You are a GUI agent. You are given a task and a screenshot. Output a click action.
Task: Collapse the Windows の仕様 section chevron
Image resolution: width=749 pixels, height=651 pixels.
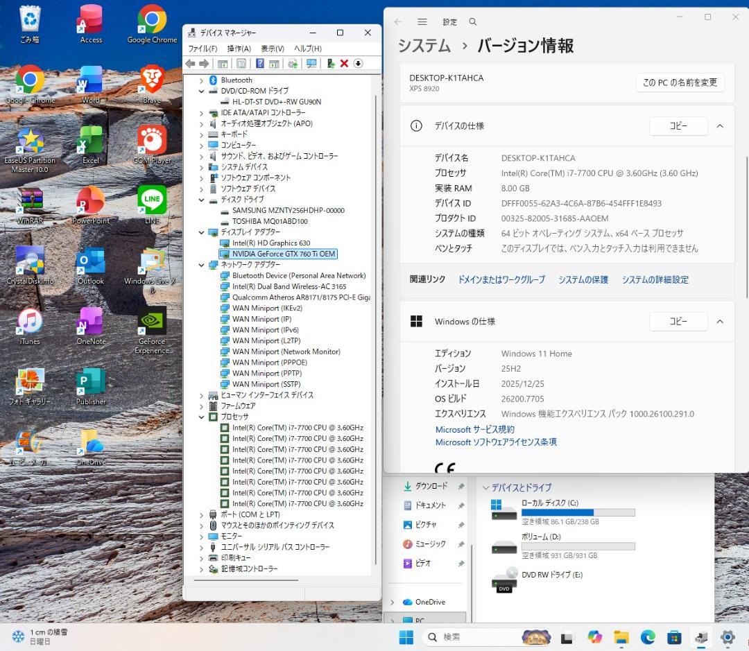coord(720,322)
